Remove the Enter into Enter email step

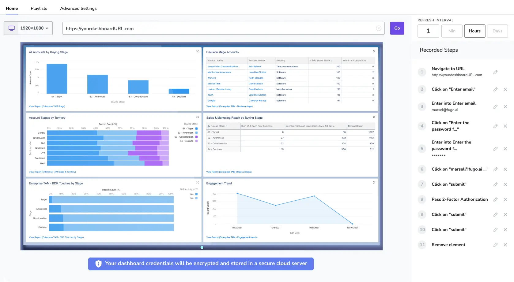click(x=505, y=107)
